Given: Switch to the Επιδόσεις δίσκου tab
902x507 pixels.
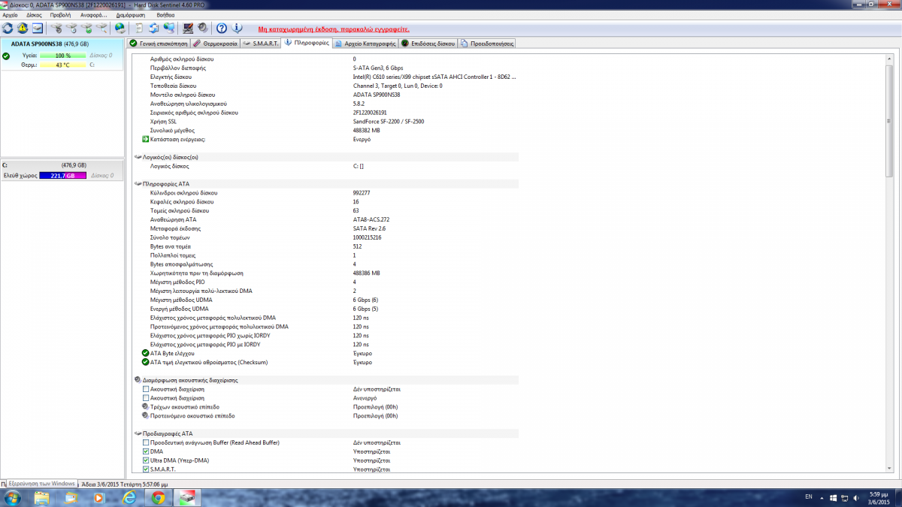Looking at the screenshot, I should (x=428, y=44).
